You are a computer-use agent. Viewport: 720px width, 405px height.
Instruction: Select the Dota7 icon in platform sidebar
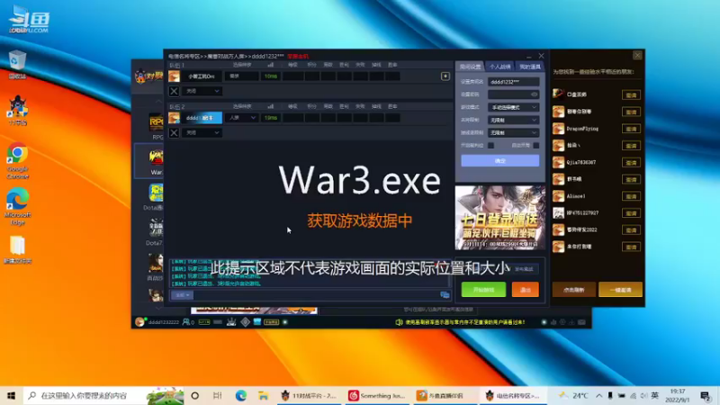coord(156,229)
